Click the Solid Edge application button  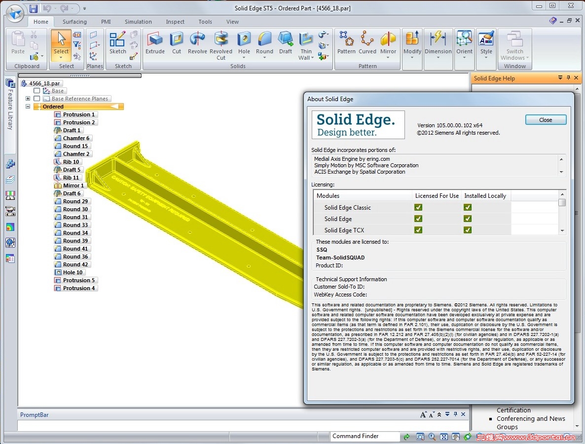(x=16, y=14)
